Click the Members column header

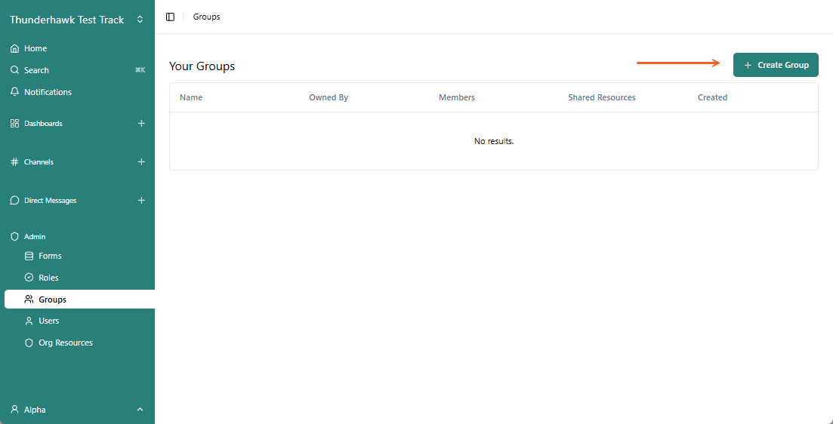point(457,97)
